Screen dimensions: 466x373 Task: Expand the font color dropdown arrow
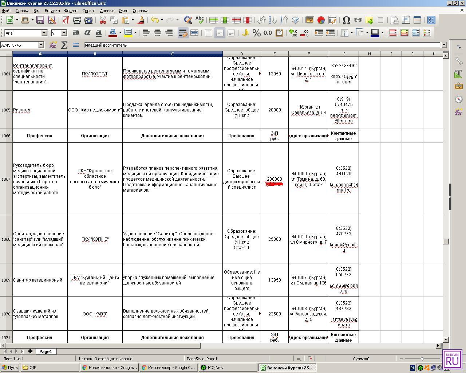pos(120,33)
